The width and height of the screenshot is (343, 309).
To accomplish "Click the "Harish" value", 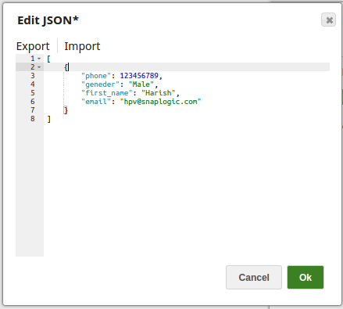I will pyautogui.click(x=159, y=93).
